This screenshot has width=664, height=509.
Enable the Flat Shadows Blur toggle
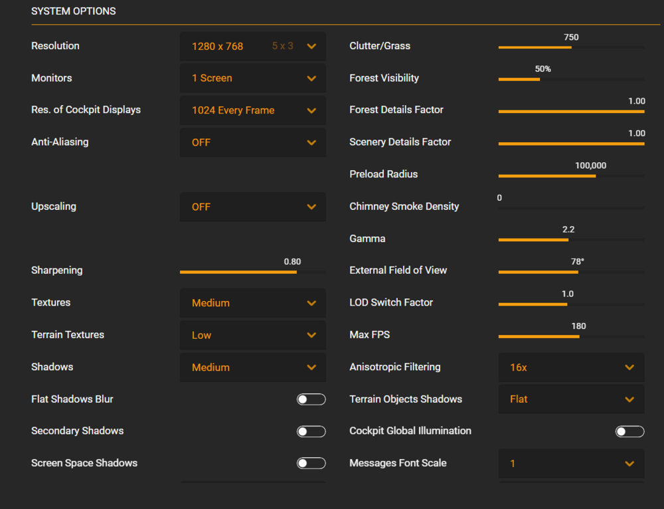tap(311, 399)
